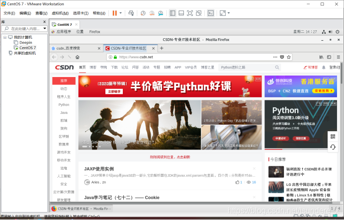Open the dropdown arrow beside the pause button

coord(120,13)
